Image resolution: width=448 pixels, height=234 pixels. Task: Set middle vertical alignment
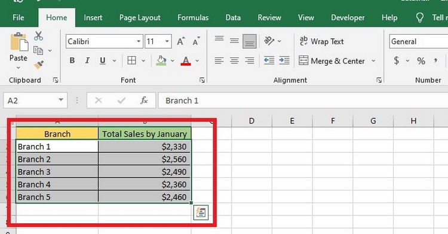pos(234,41)
